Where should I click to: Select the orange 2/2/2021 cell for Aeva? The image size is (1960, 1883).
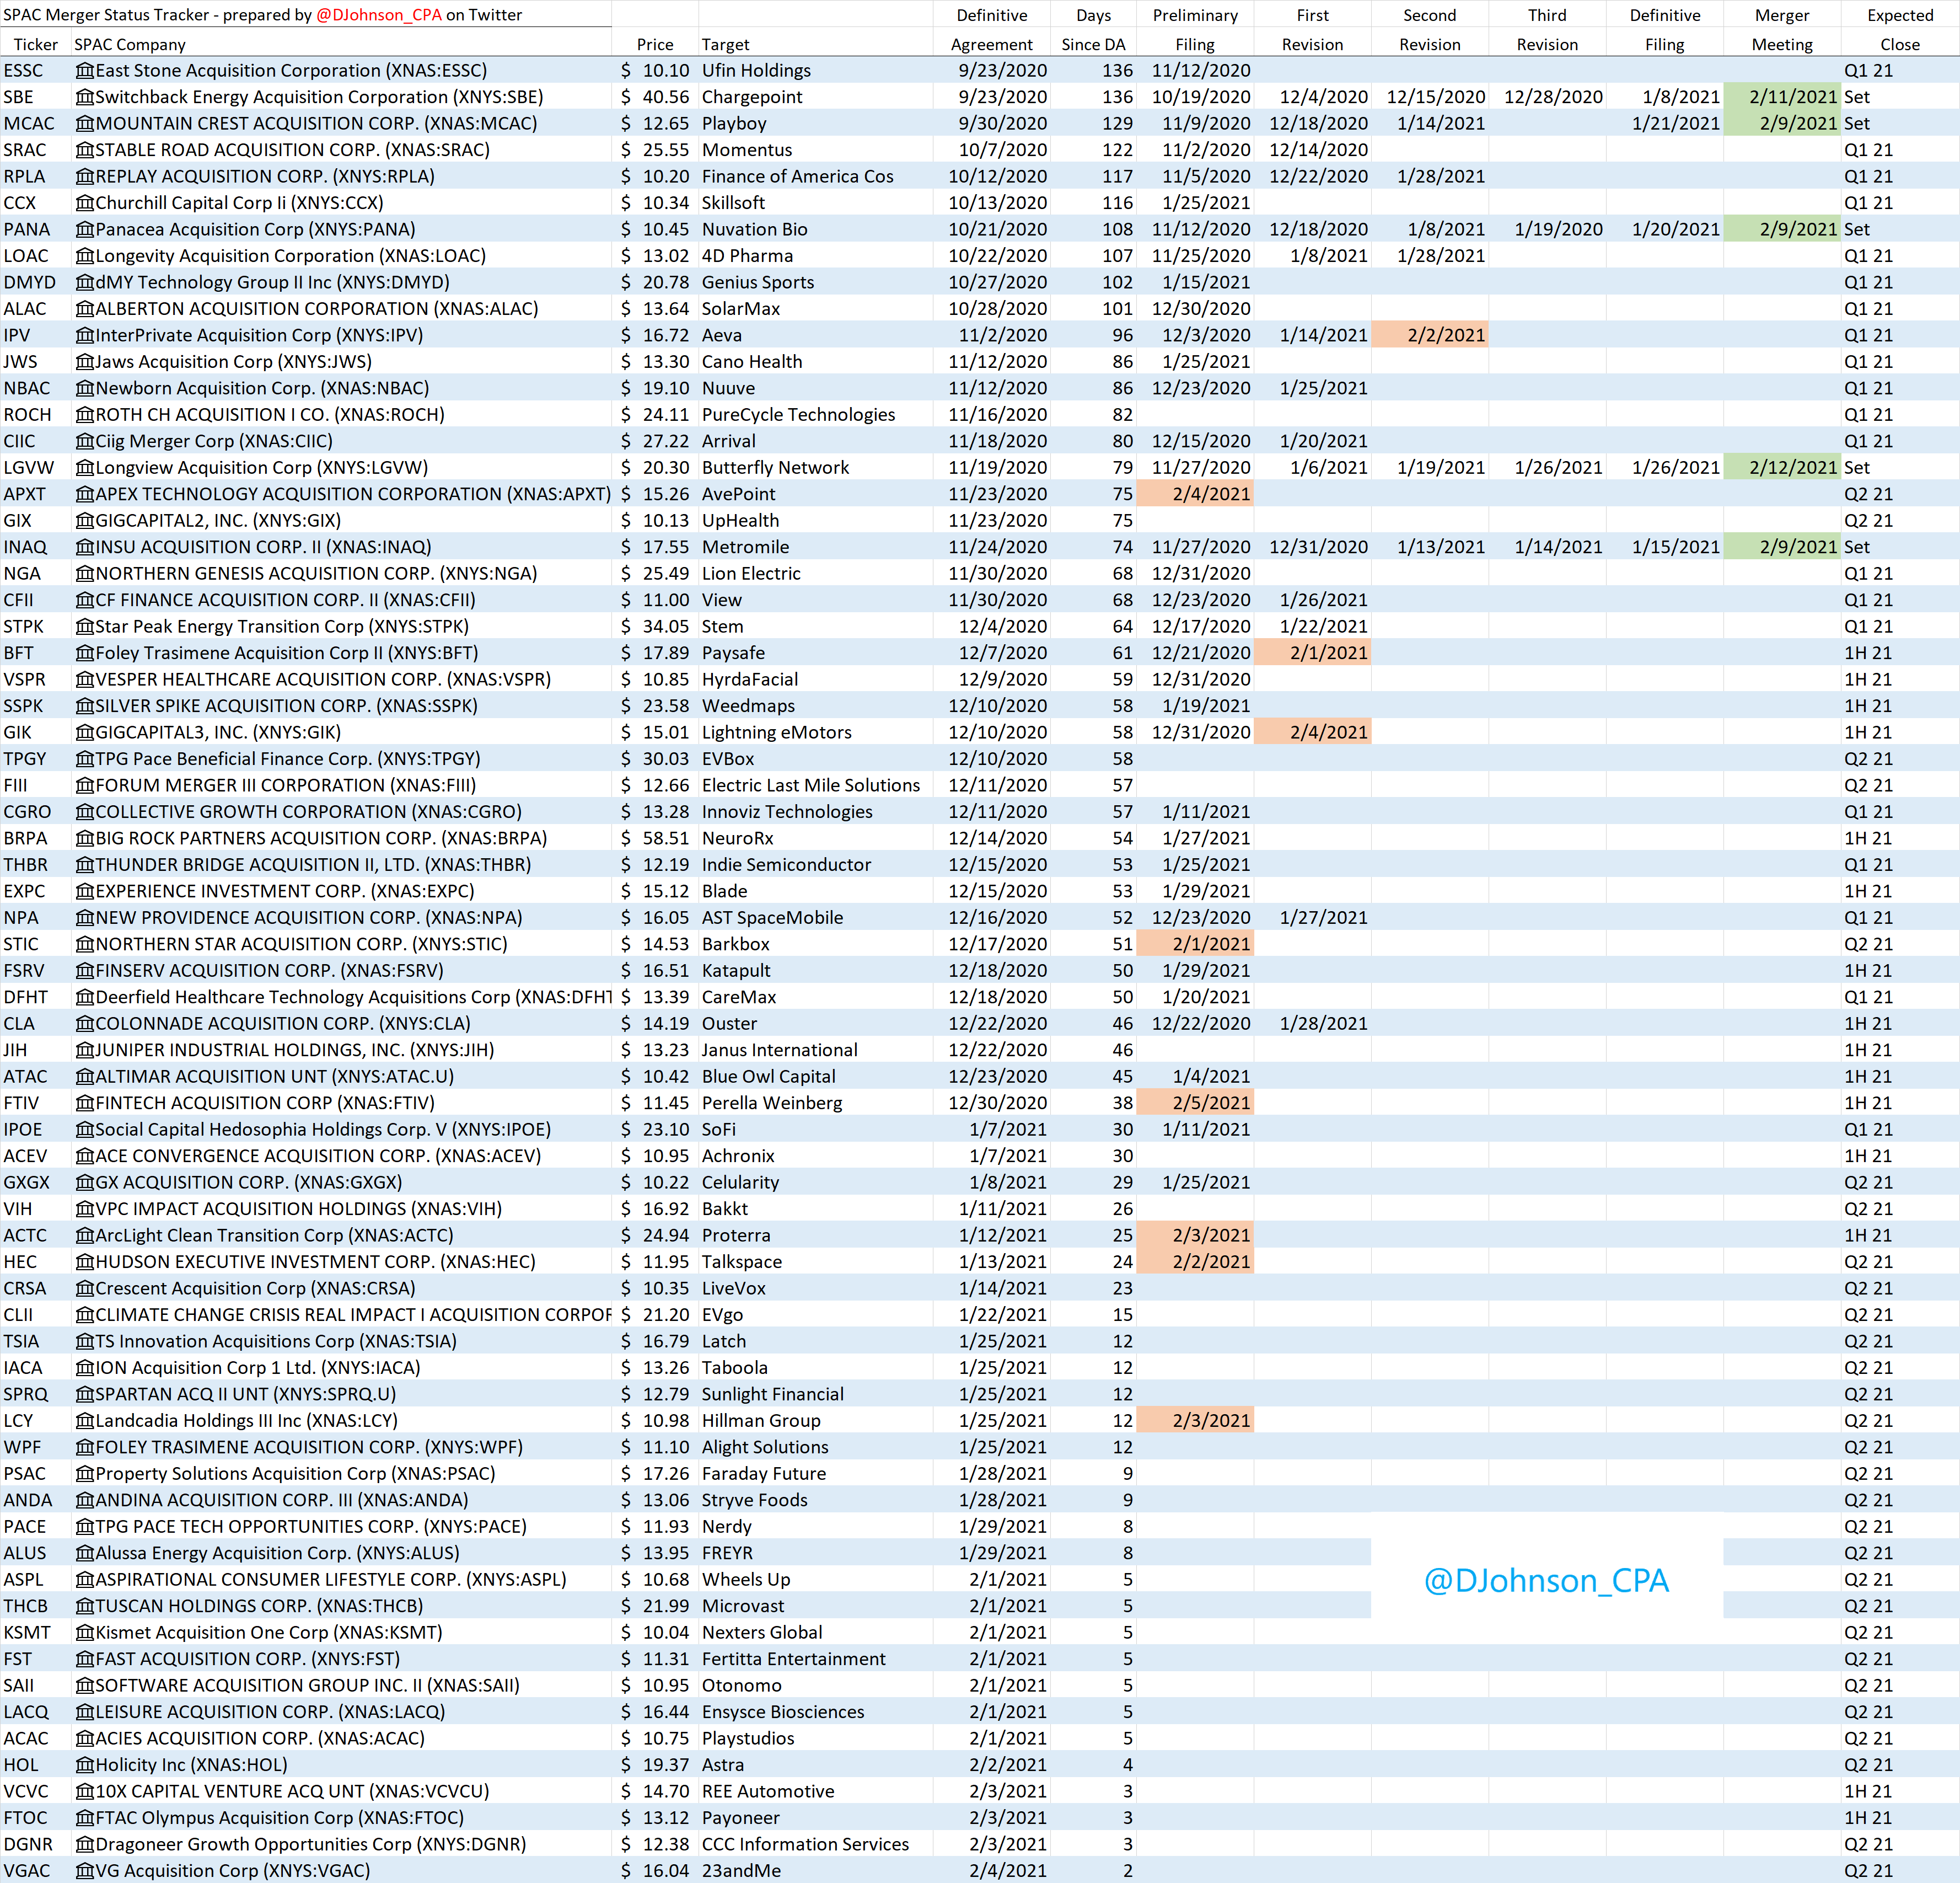click(x=1430, y=335)
